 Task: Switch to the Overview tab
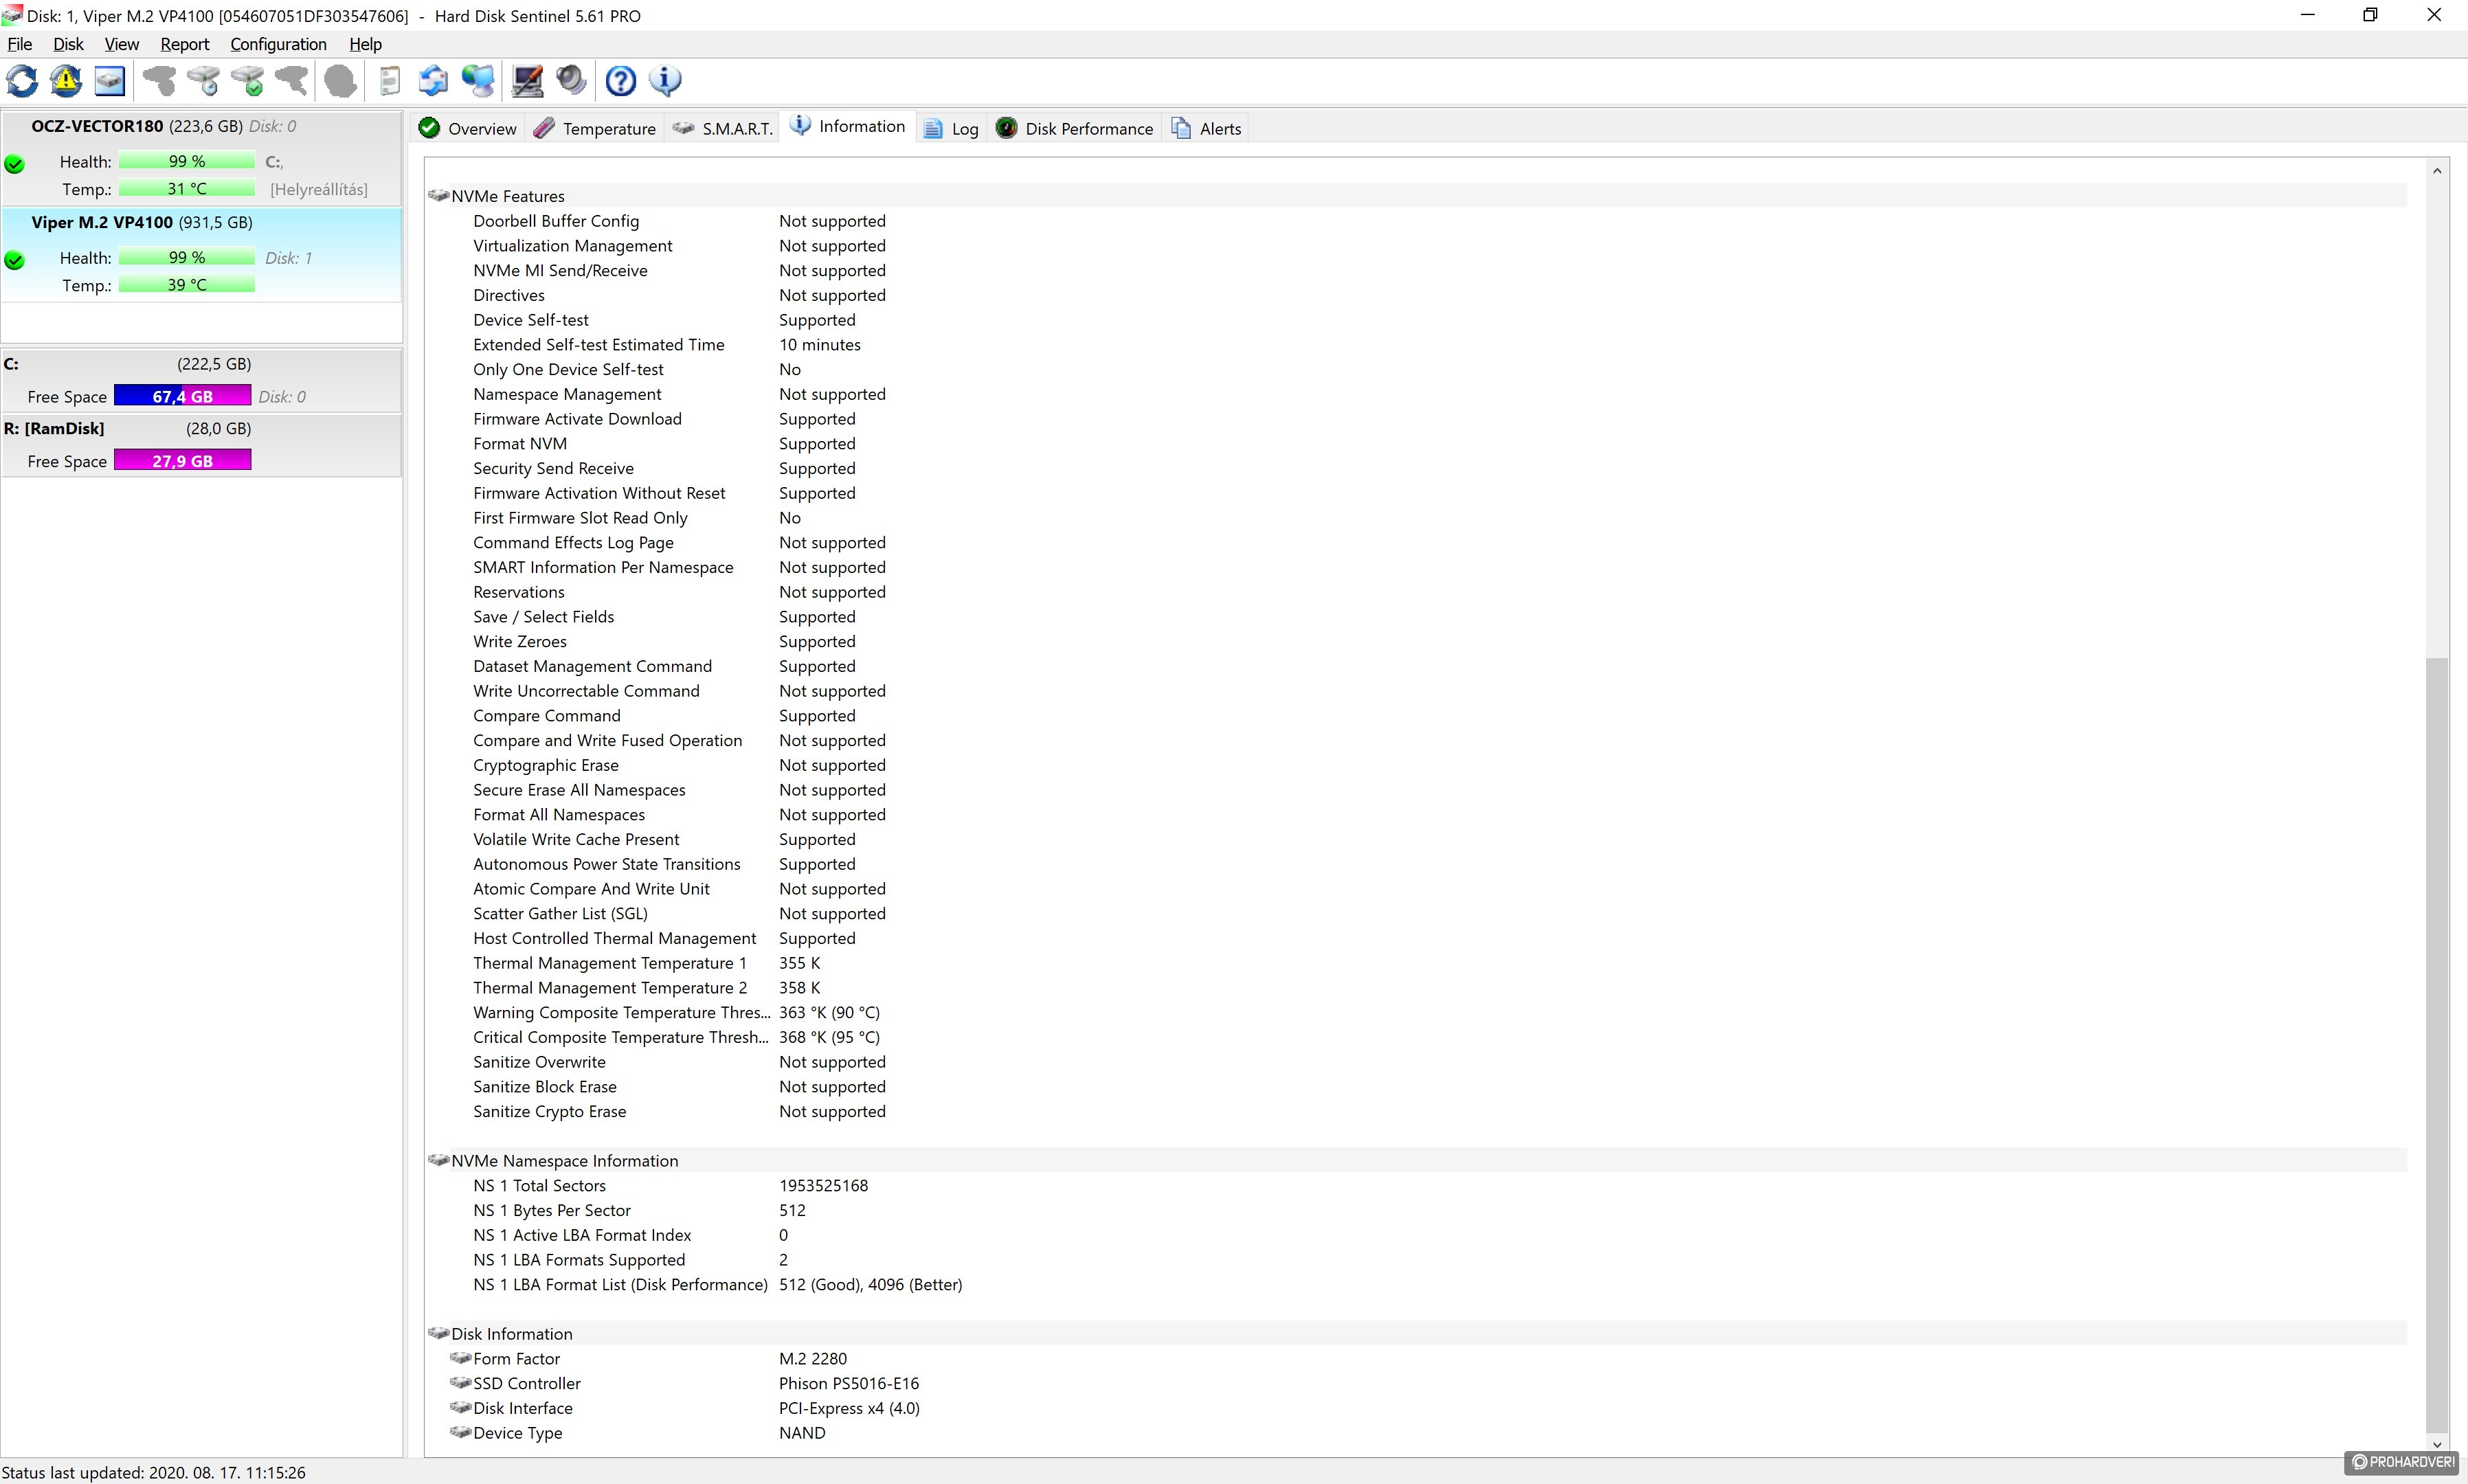pyautogui.click(x=468, y=129)
